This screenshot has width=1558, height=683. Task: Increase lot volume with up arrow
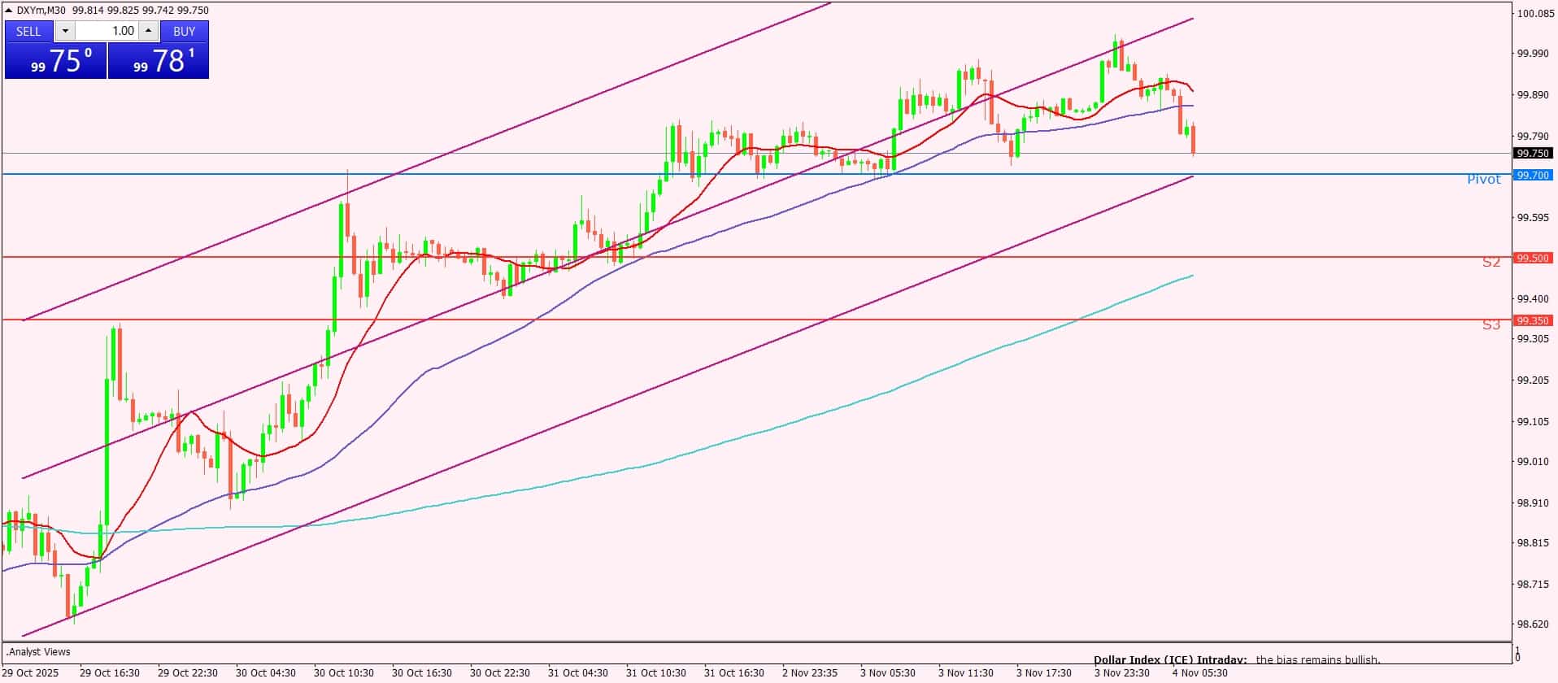coord(148,31)
